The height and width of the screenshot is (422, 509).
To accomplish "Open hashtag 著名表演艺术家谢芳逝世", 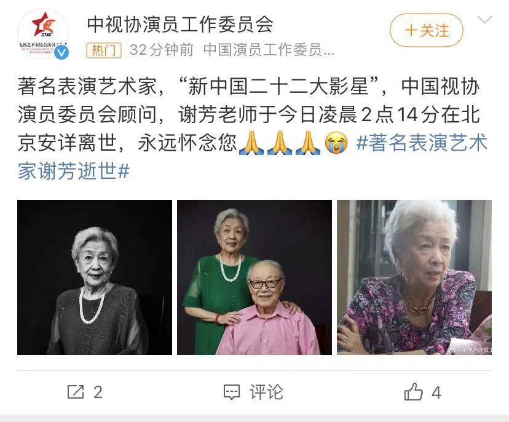I will [x=253, y=157].
